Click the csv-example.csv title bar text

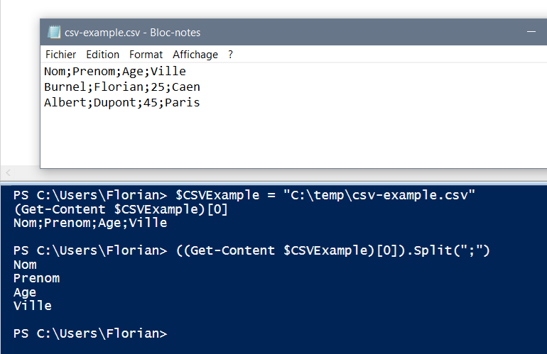(x=133, y=32)
